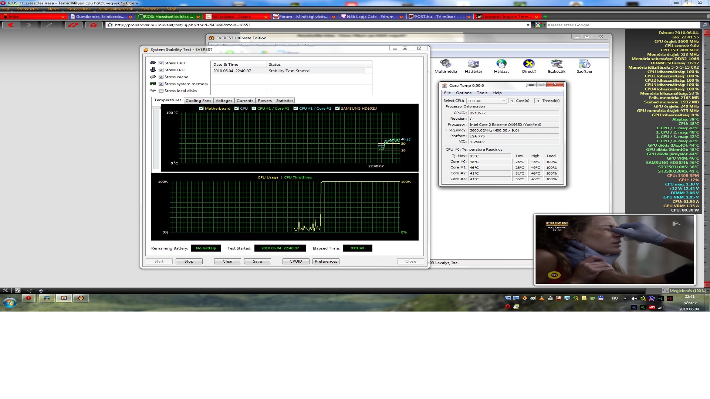This screenshot has height=399, width=710.
Task: Open Core Temp Tools menu
Action: pyautogui.click(x=482, y=93)
